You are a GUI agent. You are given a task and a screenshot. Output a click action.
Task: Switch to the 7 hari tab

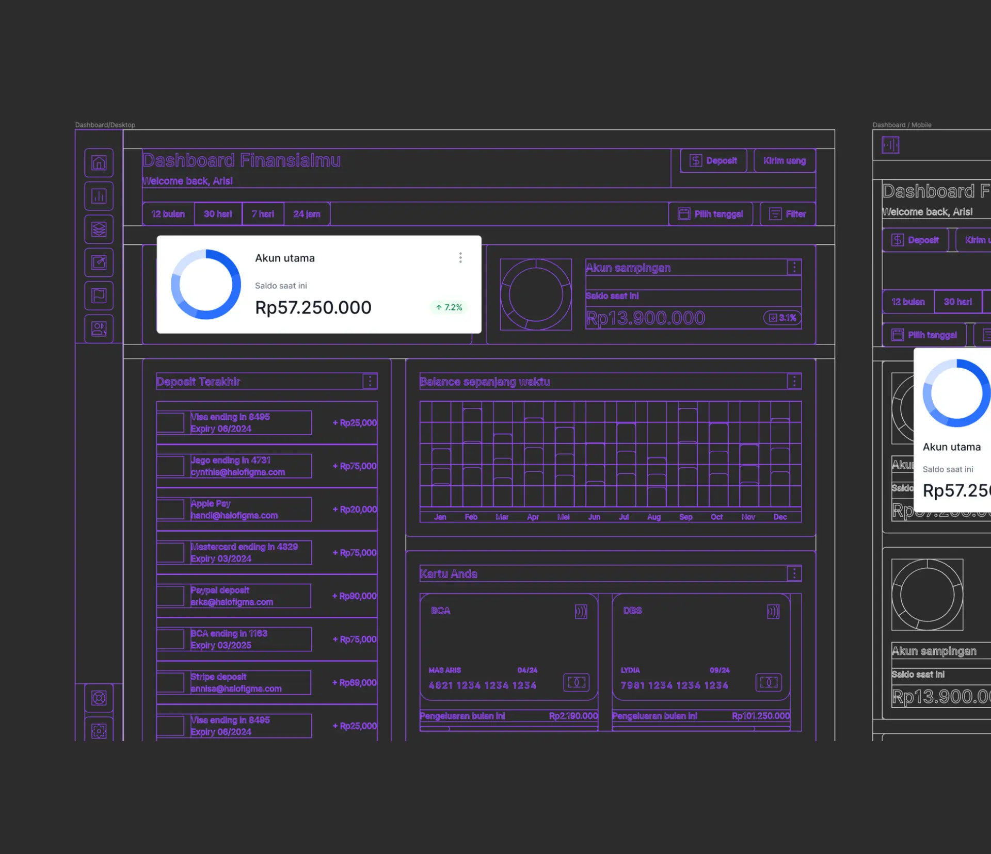[263, 214]
